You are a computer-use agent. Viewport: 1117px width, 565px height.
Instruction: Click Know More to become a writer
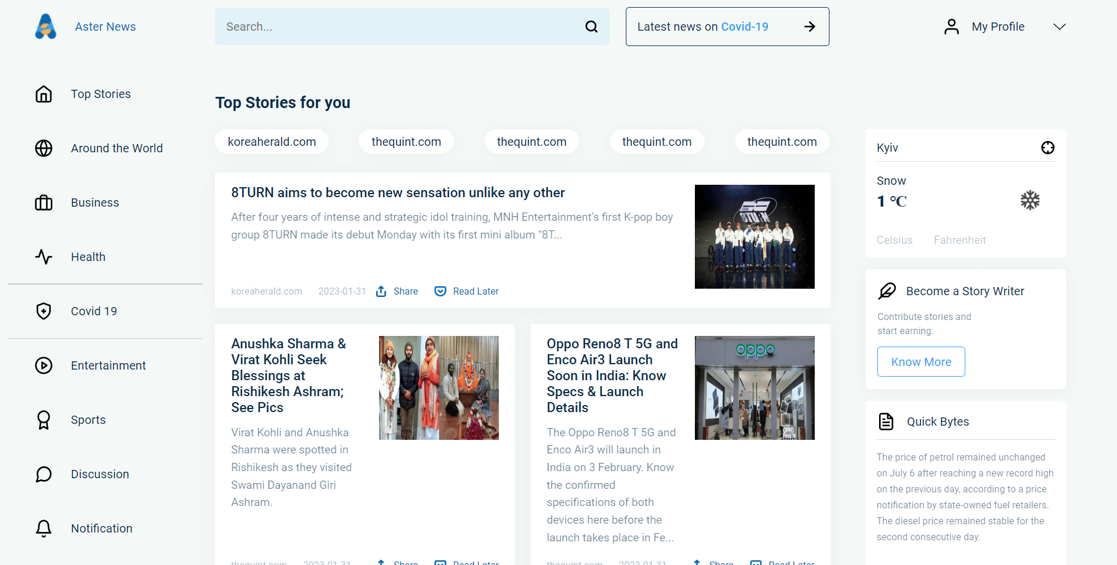pos(920,361)
